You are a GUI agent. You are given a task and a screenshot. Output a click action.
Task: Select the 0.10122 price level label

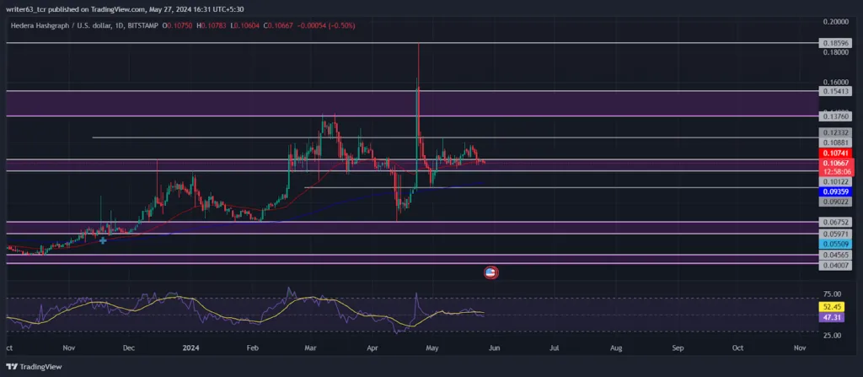[835, 182]
